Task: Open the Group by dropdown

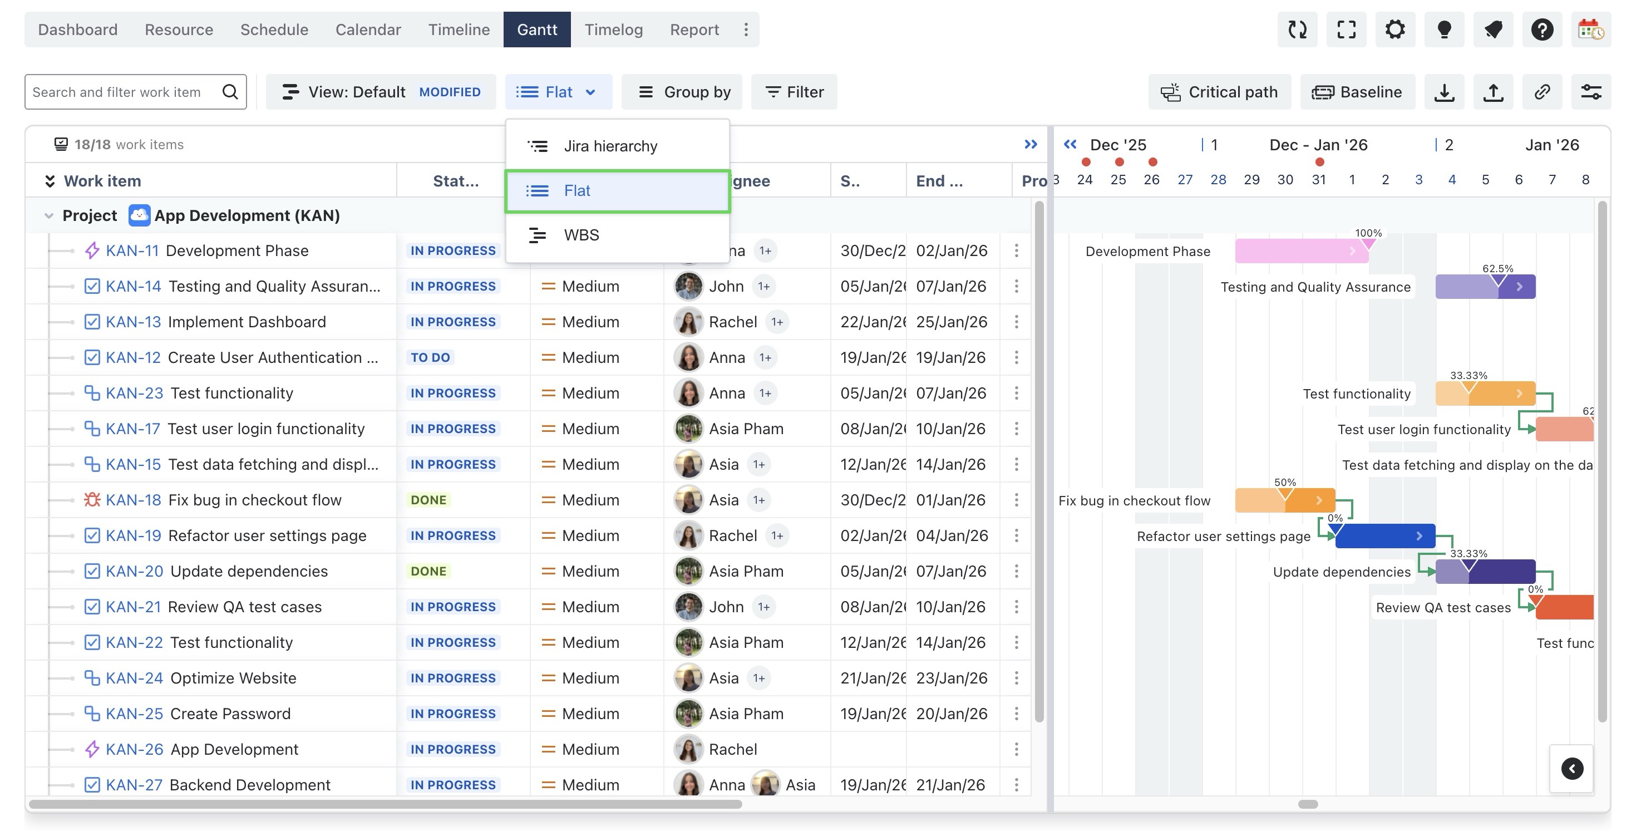Action: pyautogui.click(x=682, y=91)
